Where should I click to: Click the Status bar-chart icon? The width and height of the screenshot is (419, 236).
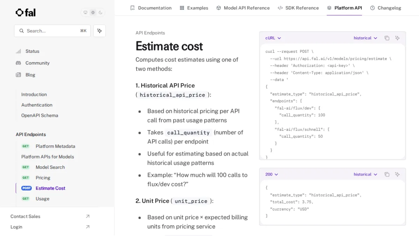coord(19,51)
